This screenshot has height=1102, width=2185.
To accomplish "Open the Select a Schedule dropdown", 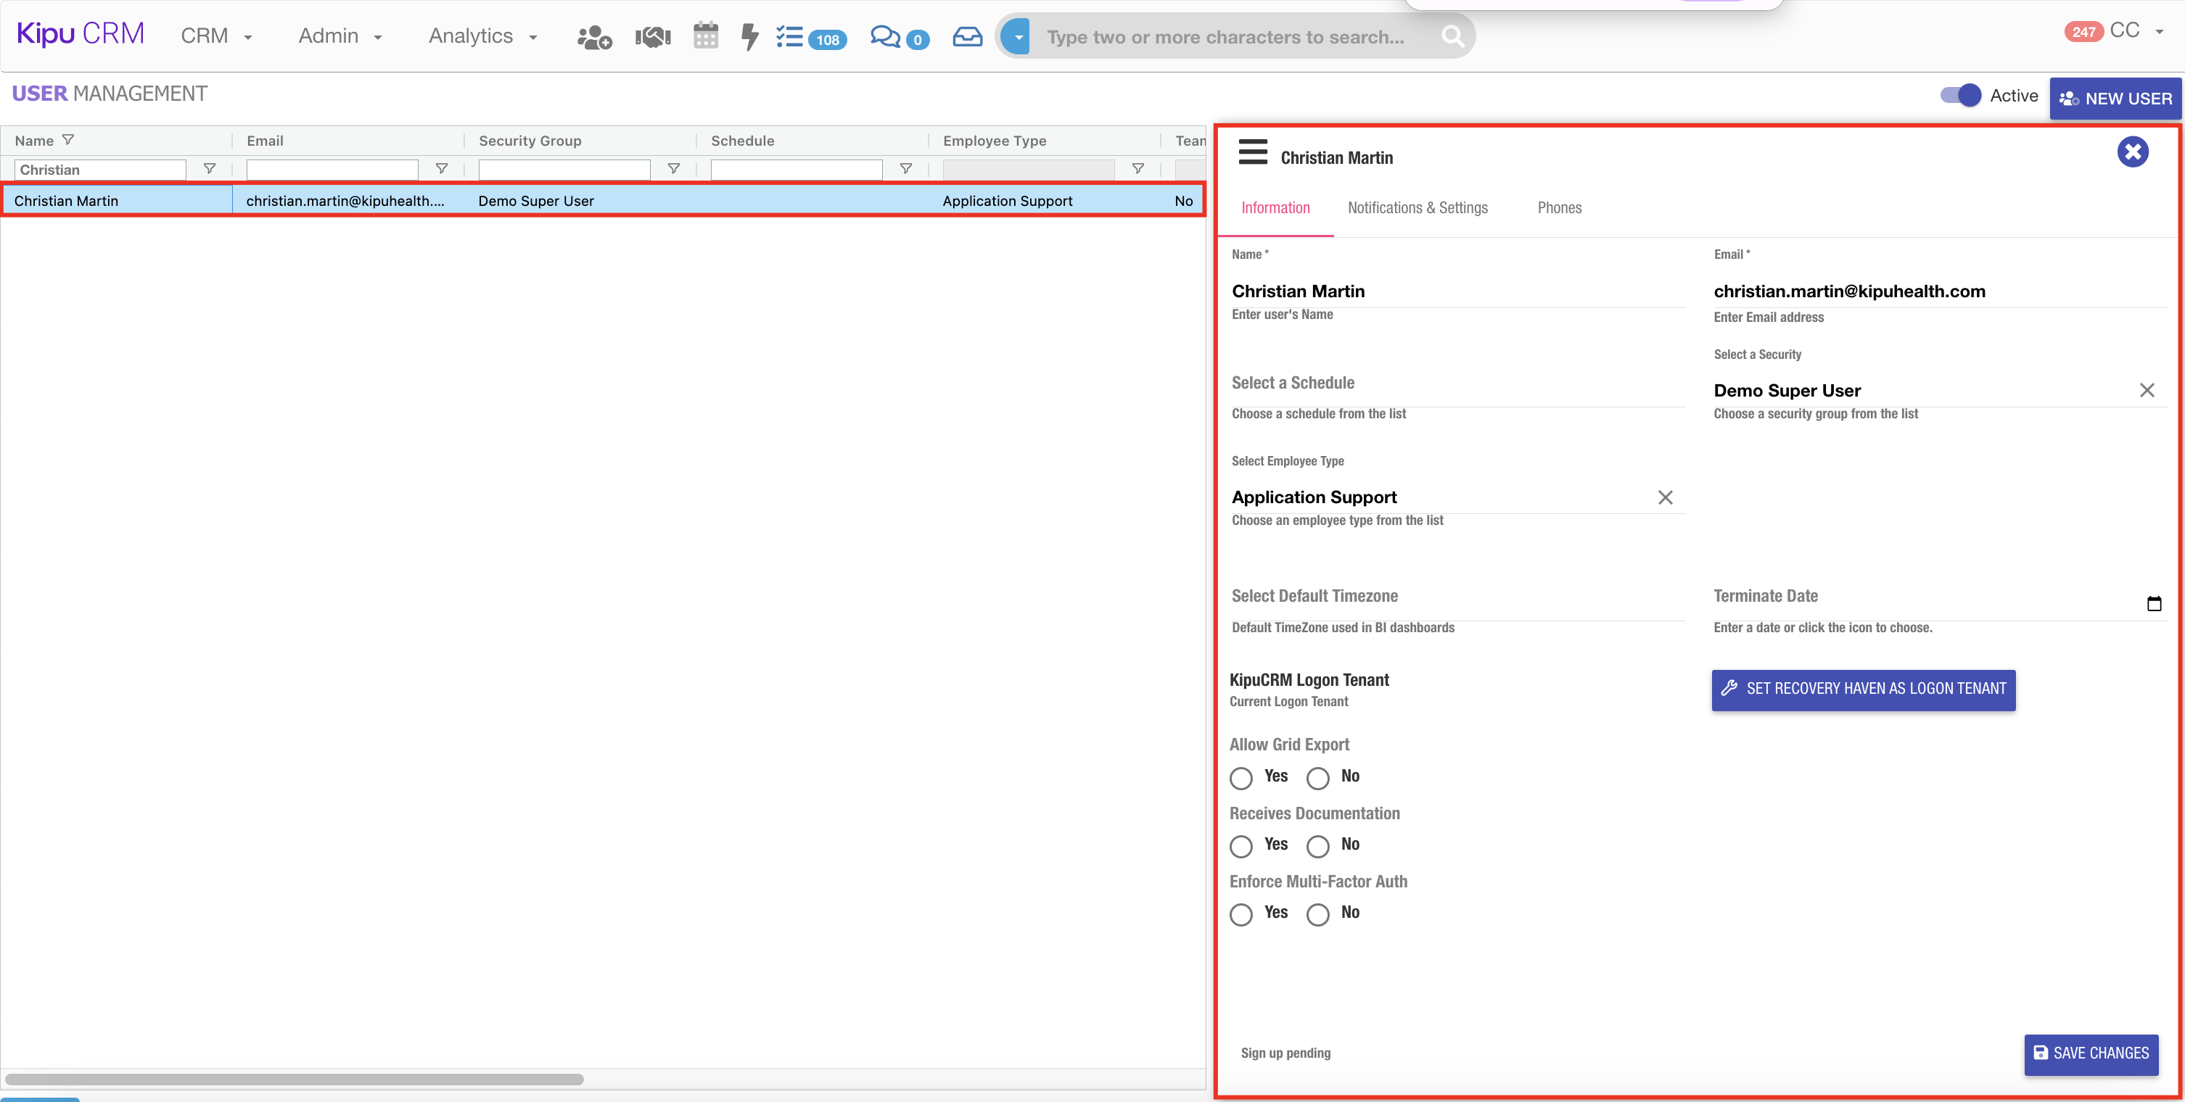I will (x=1457, y=384).
